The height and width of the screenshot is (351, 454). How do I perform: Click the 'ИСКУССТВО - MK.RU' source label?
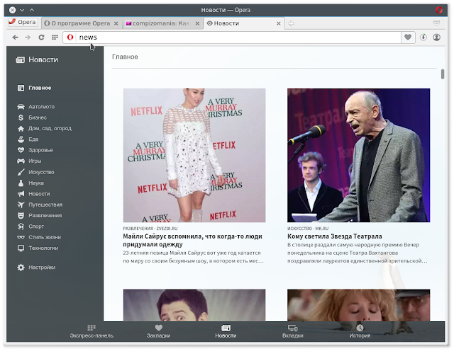[x=308, y=229]
